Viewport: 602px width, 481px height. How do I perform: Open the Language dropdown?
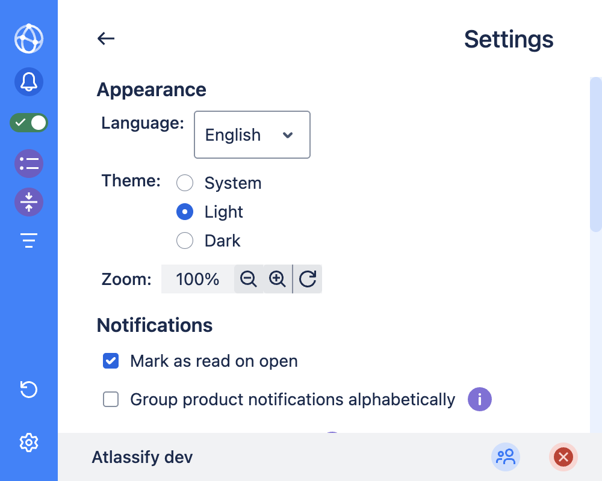click(252, 135)
